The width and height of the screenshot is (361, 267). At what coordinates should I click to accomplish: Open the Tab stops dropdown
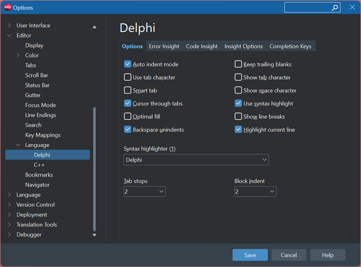[144, 191]
